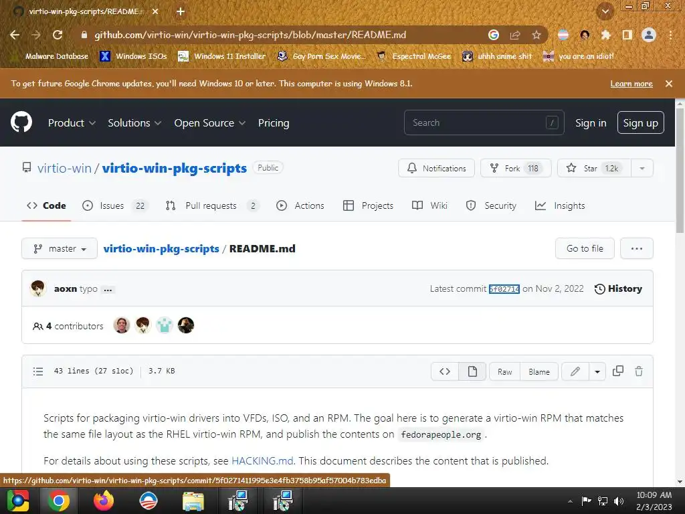Open Chrome three-dot menu
The image size is (685, 514).
670,35
